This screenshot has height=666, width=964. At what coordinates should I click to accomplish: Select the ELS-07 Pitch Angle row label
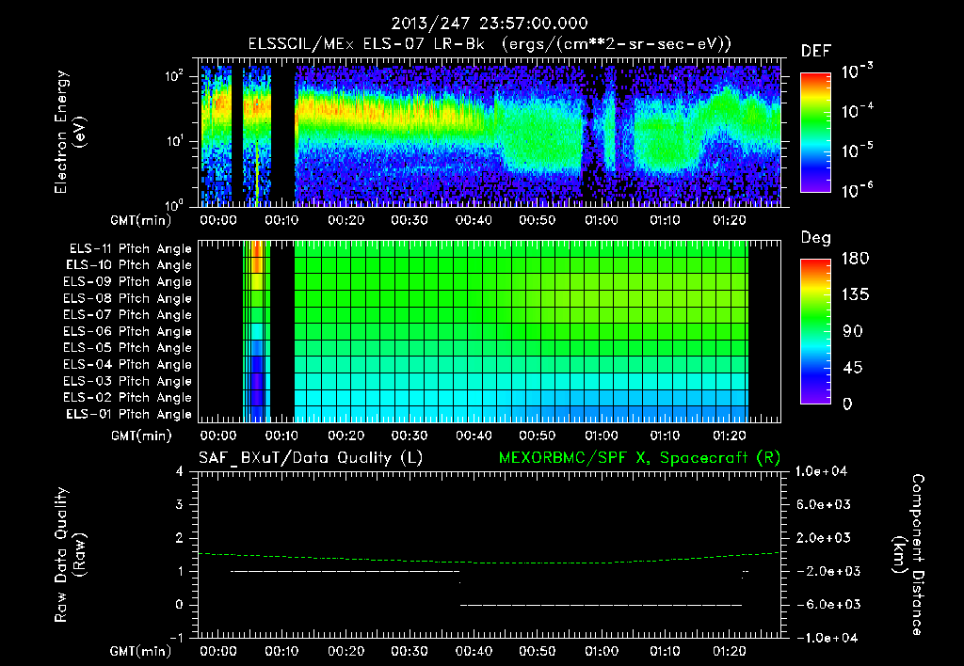pyautogui.click(x=128, y=315)
